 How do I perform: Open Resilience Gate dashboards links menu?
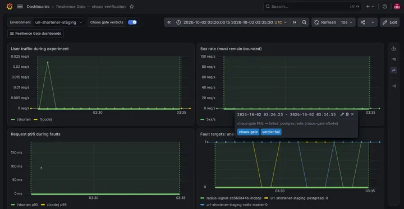pyautogui.click(x=35, y=34)
